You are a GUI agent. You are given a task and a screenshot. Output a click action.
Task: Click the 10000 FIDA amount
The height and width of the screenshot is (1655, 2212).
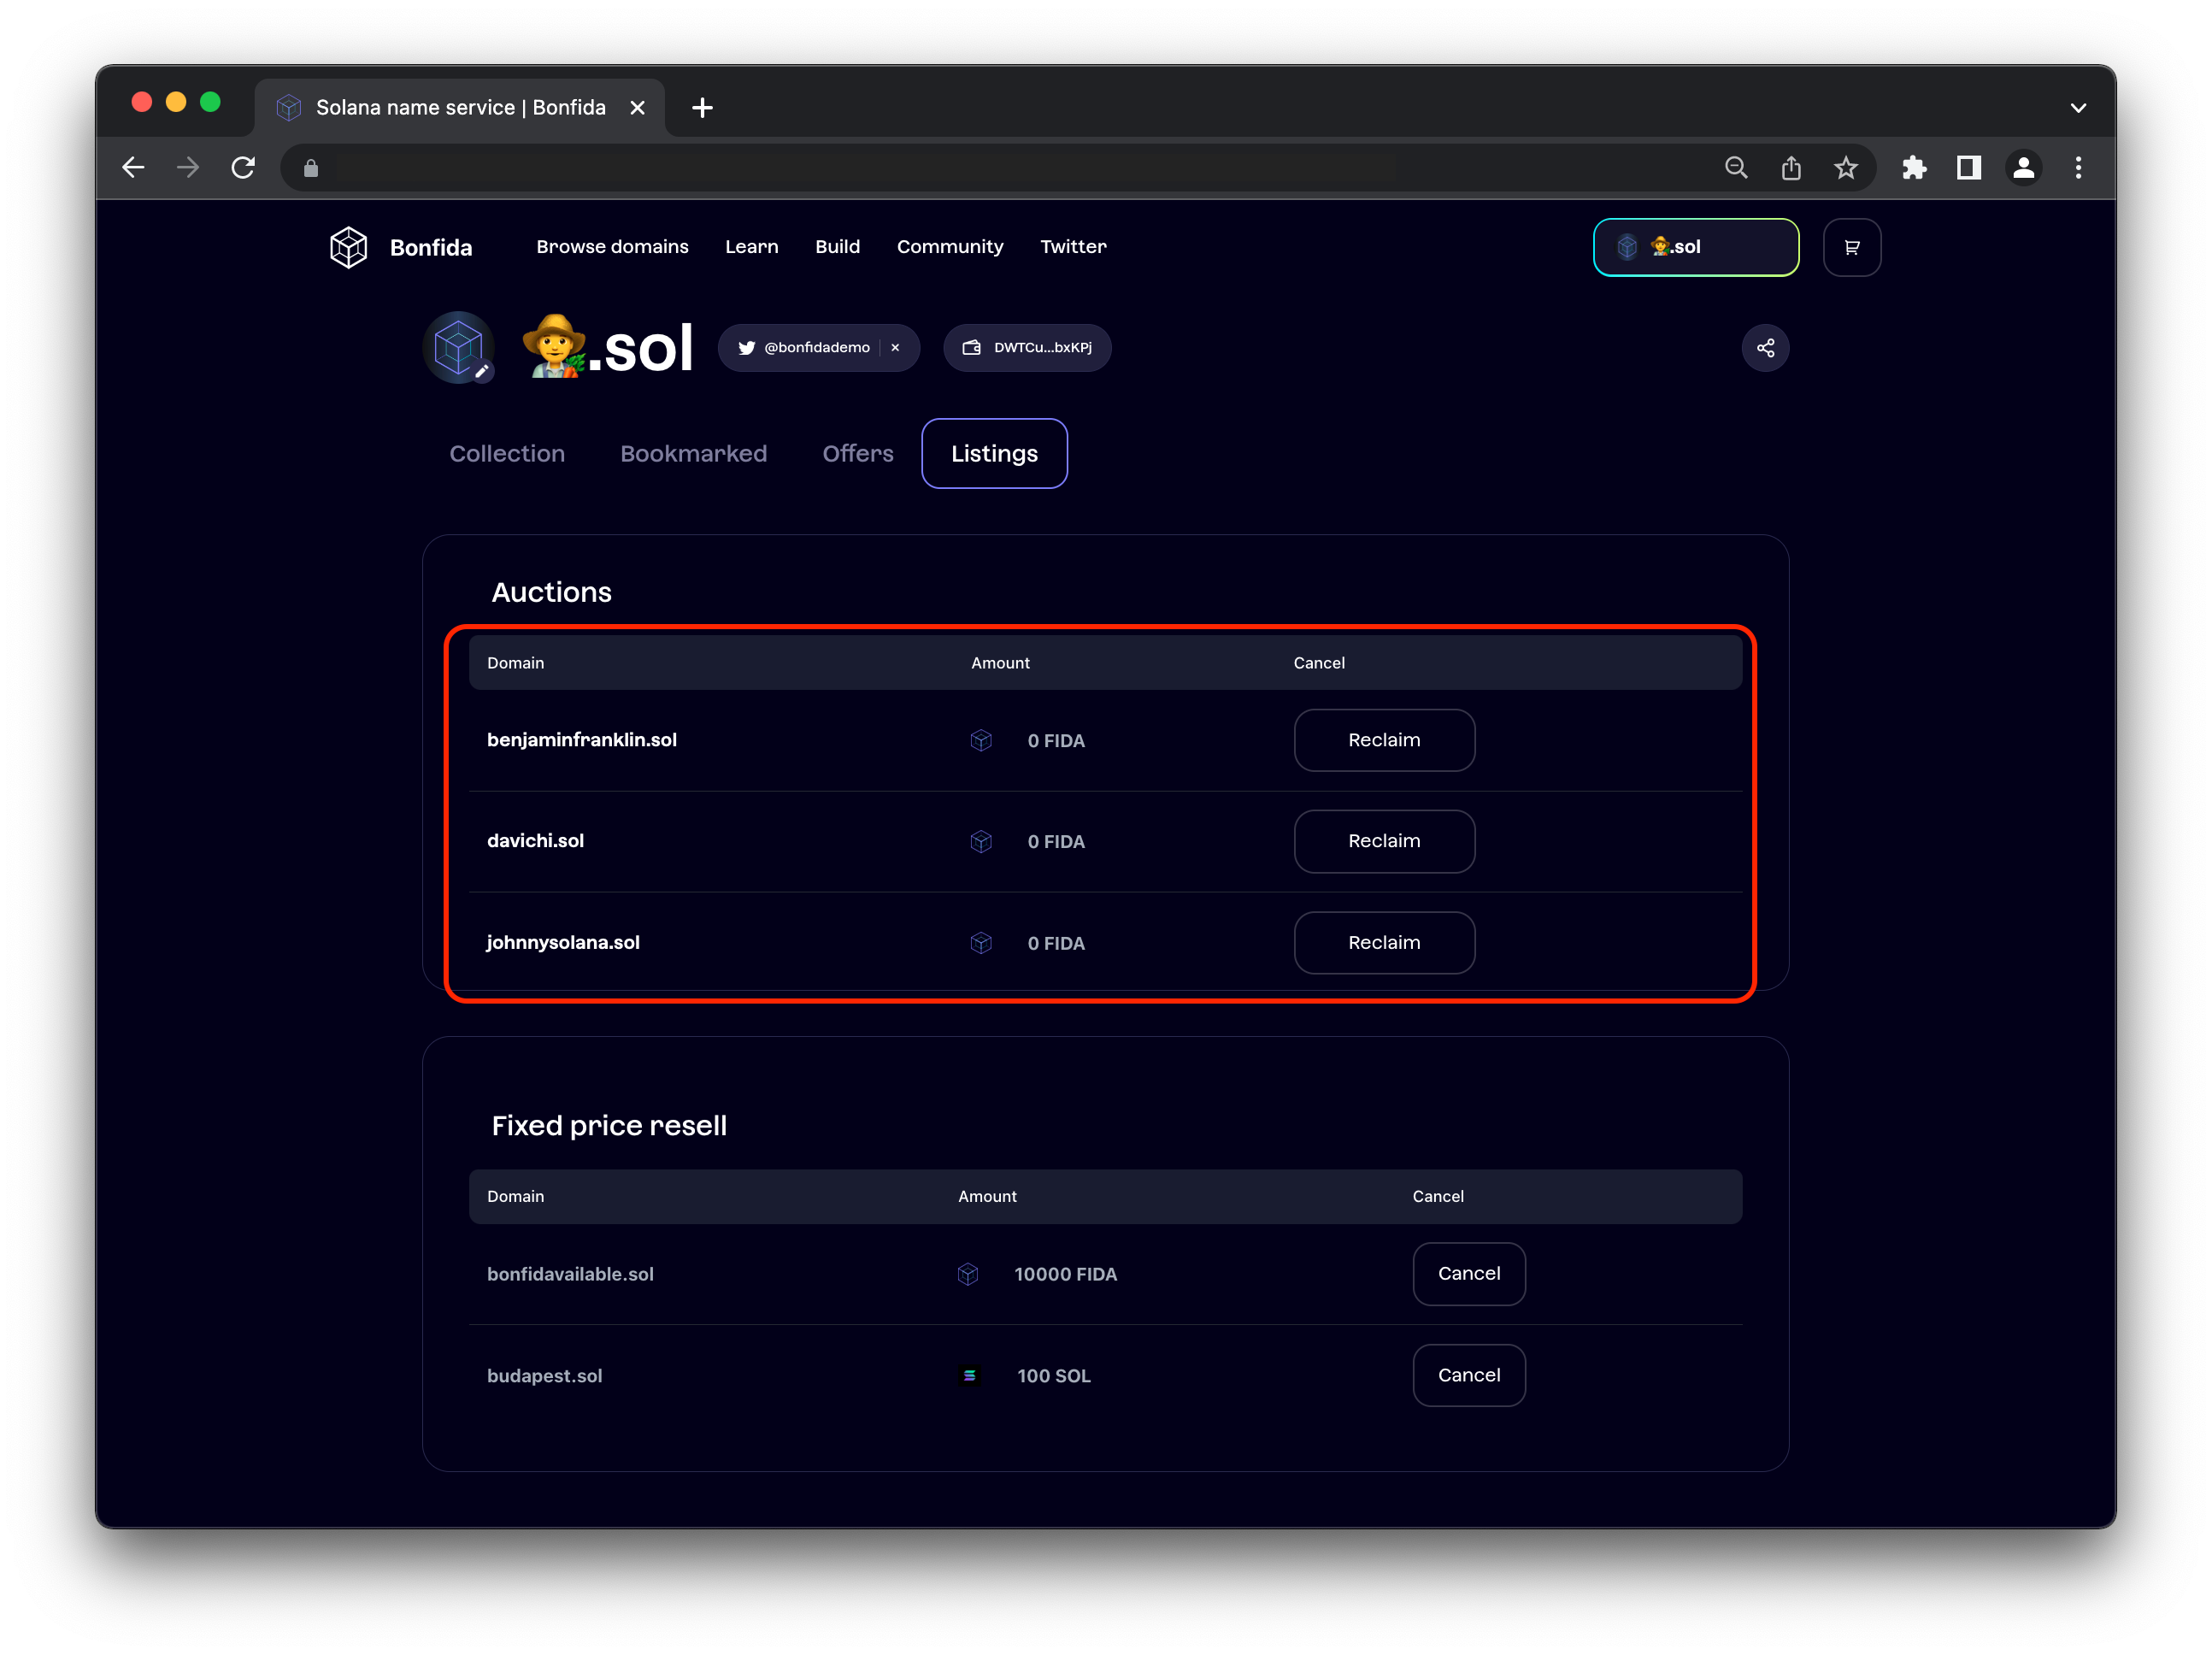pos(1065,1274)
